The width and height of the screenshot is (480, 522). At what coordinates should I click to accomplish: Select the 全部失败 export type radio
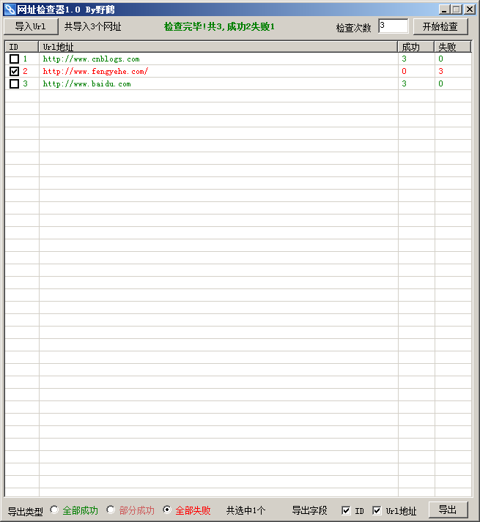tap(167, 510)
